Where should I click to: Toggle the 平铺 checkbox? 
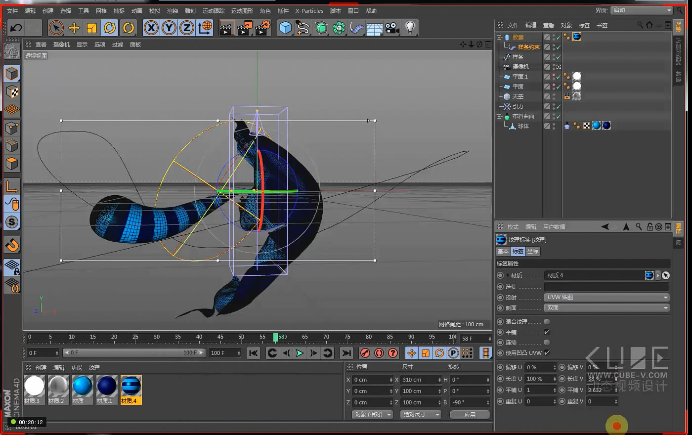click(547, 332)
